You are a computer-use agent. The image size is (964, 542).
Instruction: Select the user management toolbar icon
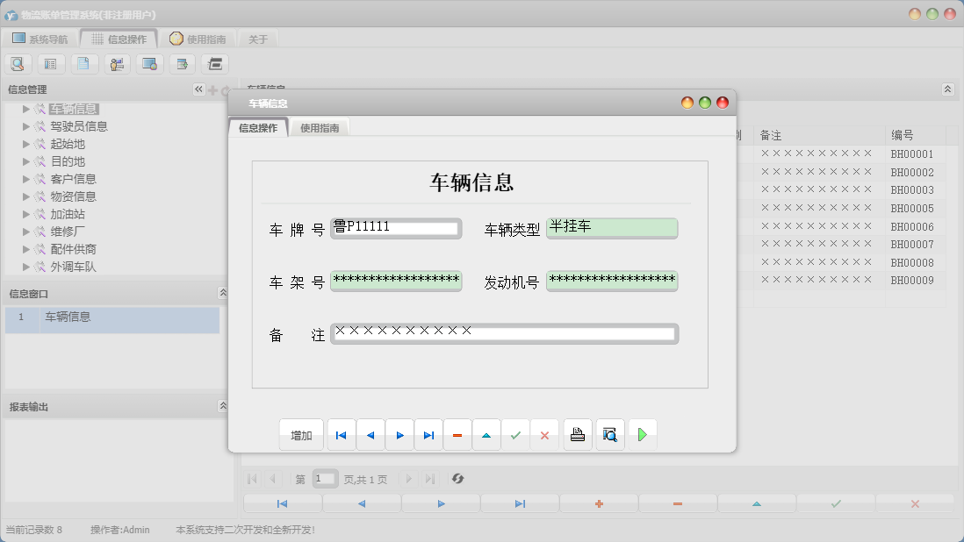[x=116, y=63]
